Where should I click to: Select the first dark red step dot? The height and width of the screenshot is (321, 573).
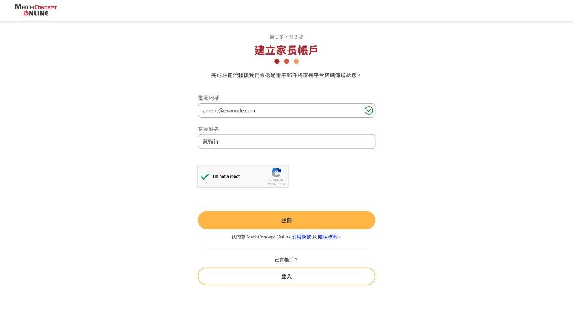277,62
